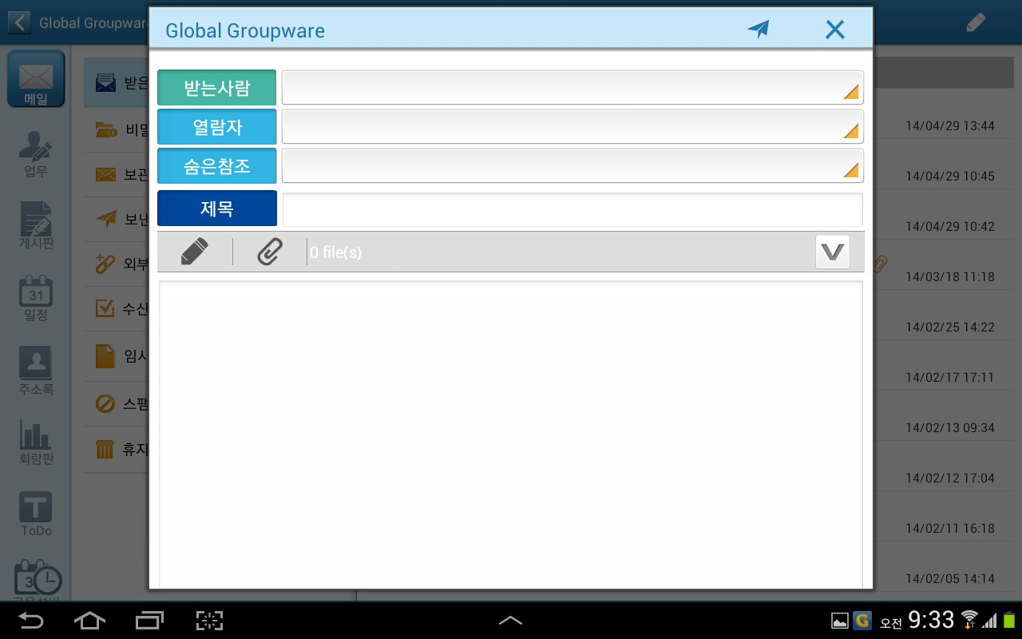Screen dimensions: 1022x639
Task: Open the 게시판 board section in sidebar
Action: pos(36,224)
